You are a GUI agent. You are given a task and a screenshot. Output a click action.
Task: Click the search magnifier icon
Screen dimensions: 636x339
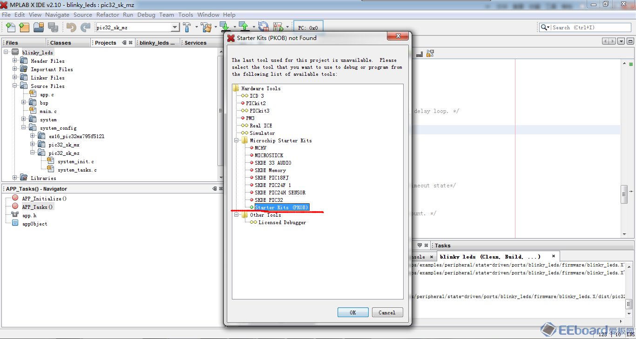[x=544, y=27]
